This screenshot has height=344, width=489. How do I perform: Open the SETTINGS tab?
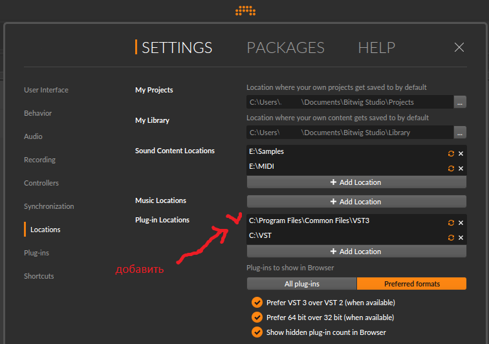click(x=177, y=47)
